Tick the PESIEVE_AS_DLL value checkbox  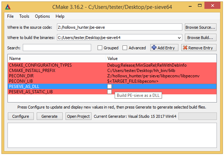point(109,87)
